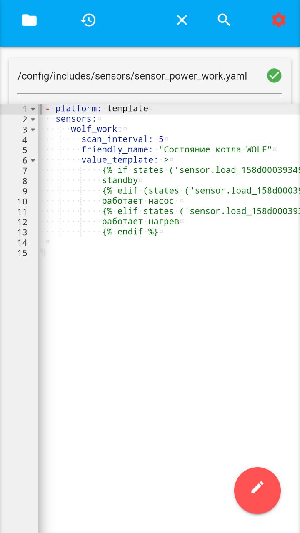The width and height of the screenshot is (300, 533).
Task: Click line number 14 in the gutter
Action: (22, 242)
